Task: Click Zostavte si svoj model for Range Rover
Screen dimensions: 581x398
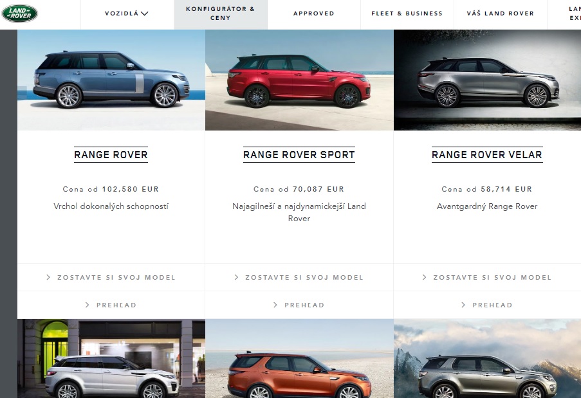Action: [111, 277]
